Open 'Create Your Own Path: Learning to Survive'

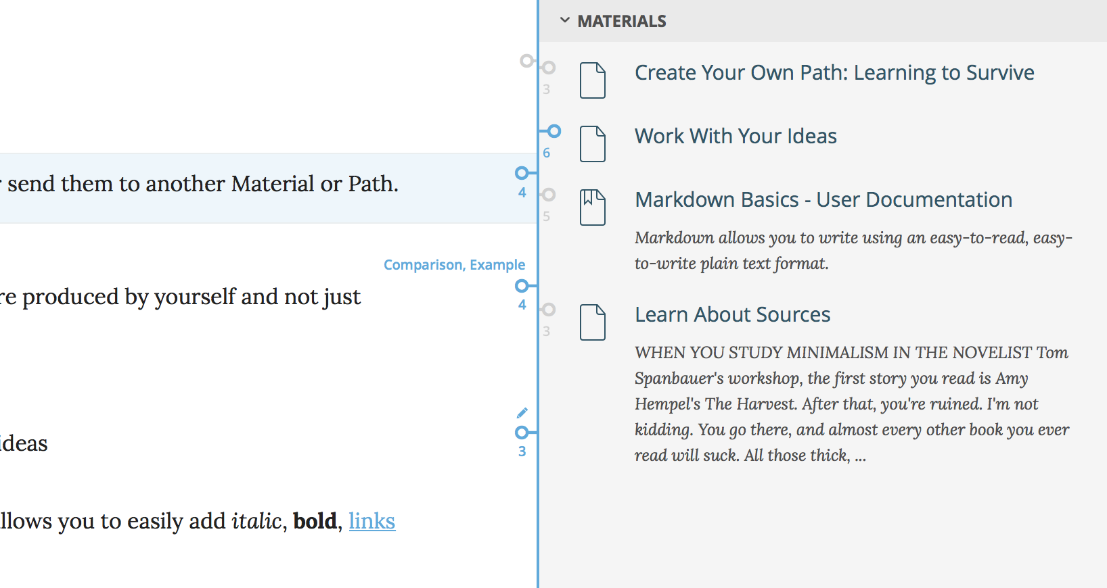coord(834,73)
